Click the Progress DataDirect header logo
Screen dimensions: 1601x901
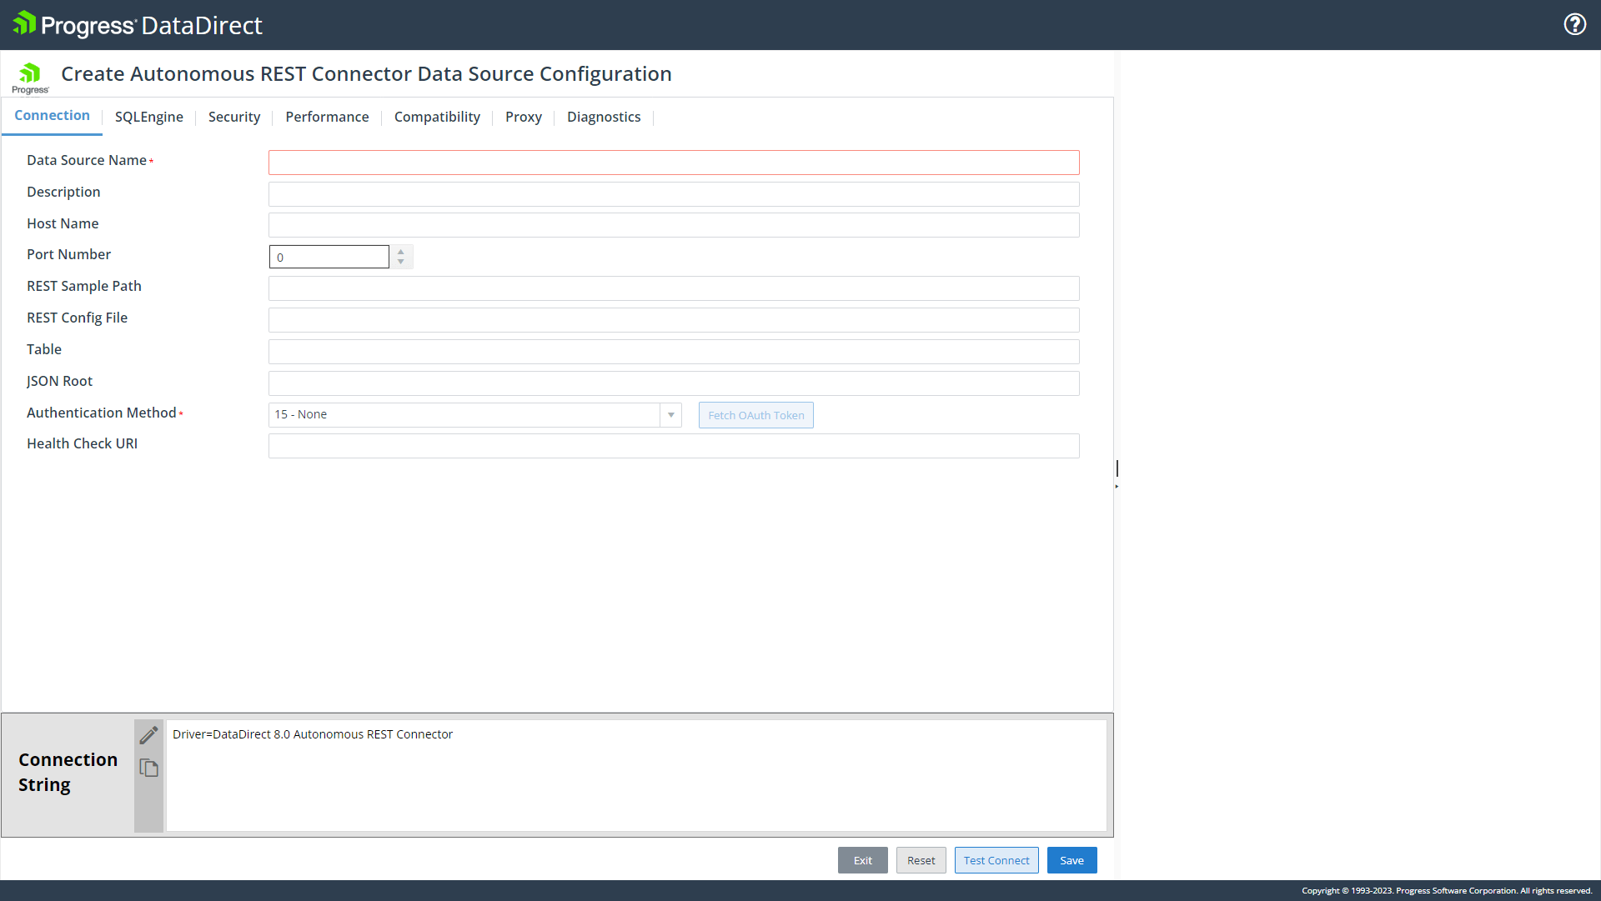click(138, 25)
